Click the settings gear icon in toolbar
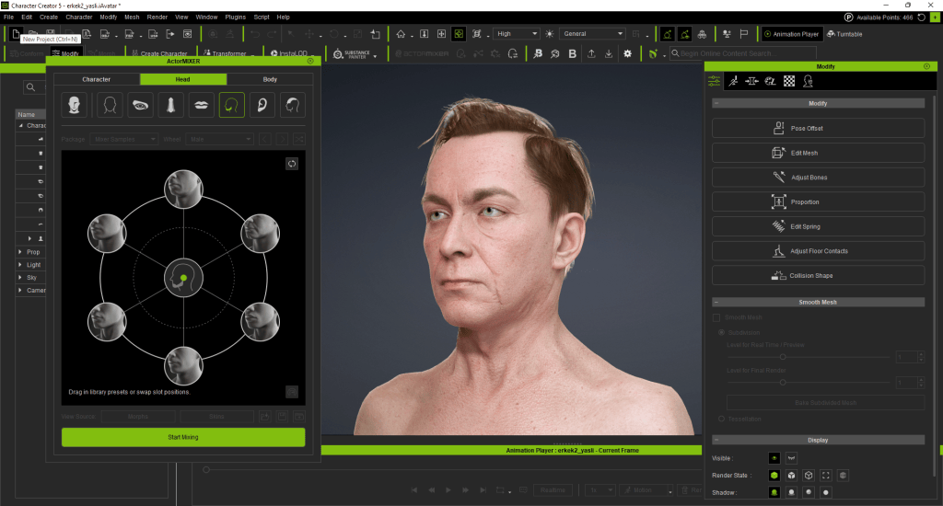Screen dimensions: 943x506 click(x=627, y=53)
